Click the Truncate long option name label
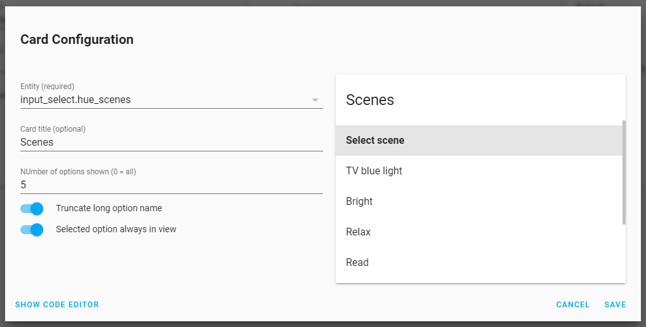 coord(109,208)
